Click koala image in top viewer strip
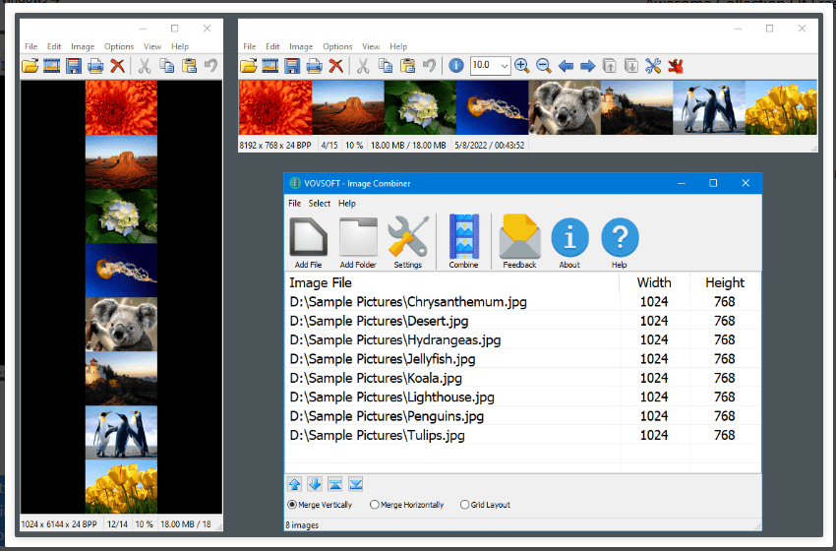 click(565, 108)
